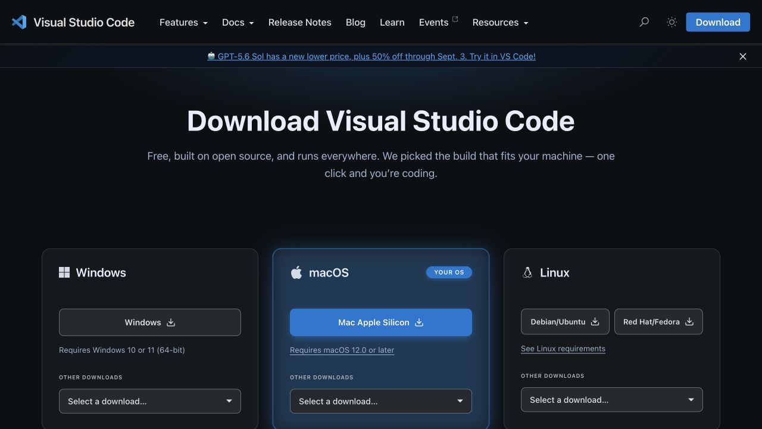Open the Learn page

tap(392, 22)
